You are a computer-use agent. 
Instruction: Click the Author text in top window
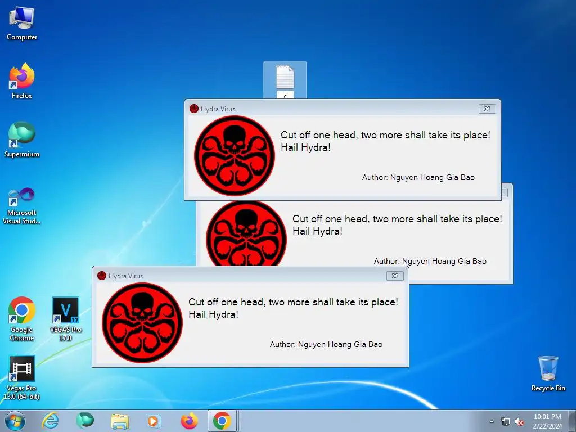point(418,177)
